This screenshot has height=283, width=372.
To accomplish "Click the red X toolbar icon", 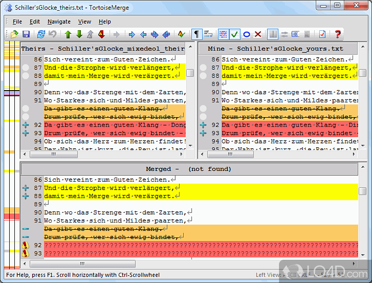I will tap(258, 34).
